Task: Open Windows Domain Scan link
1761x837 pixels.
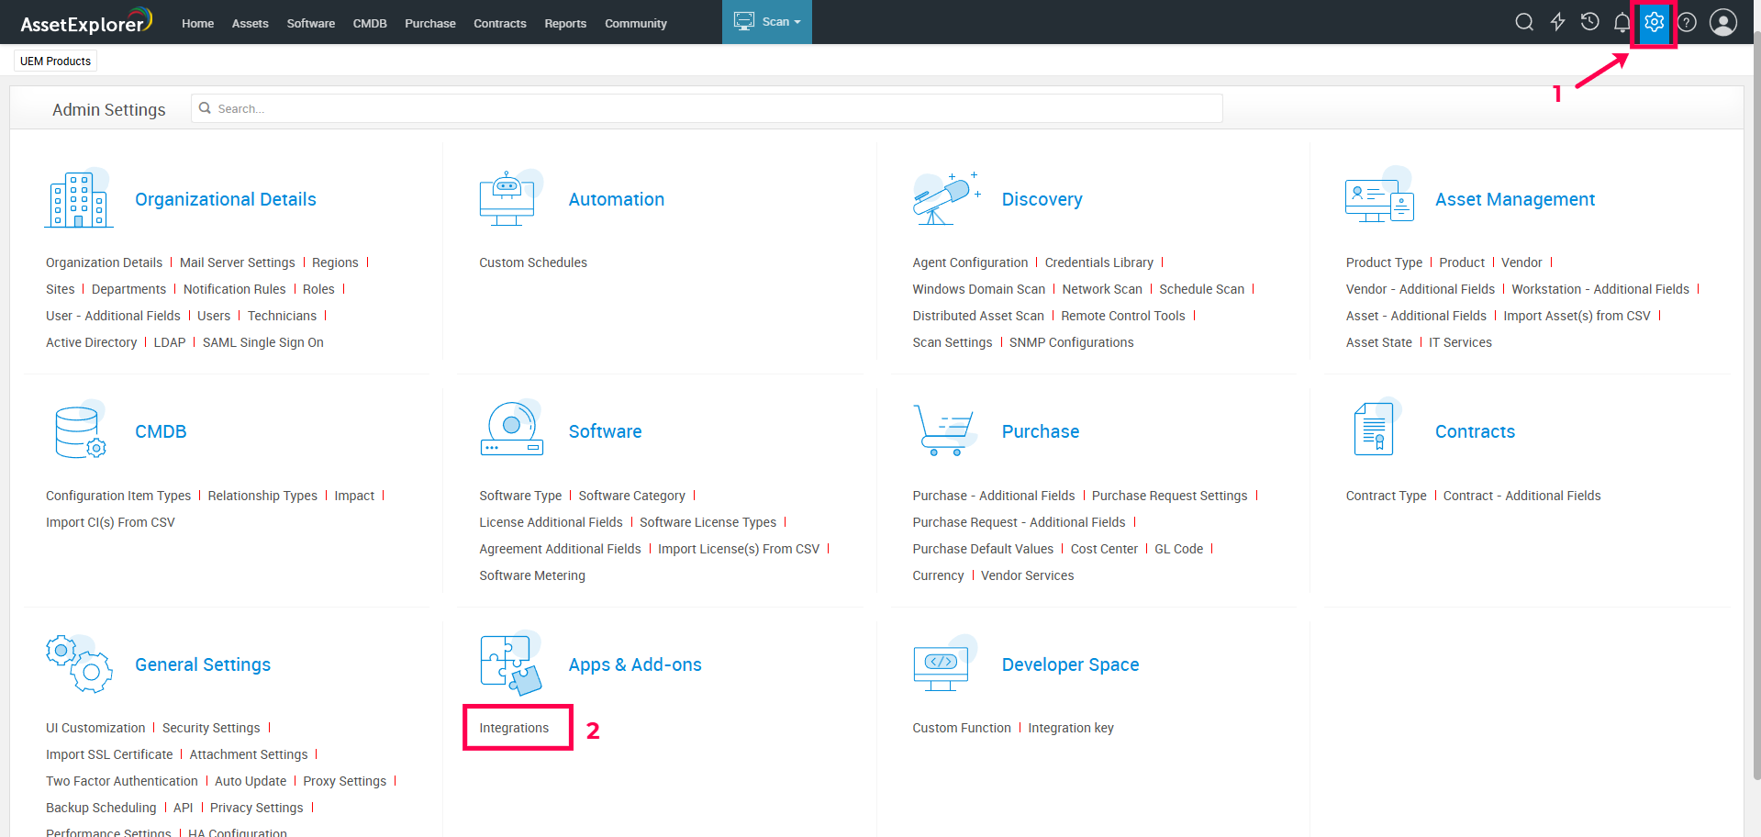Action: tap(979, 289)
